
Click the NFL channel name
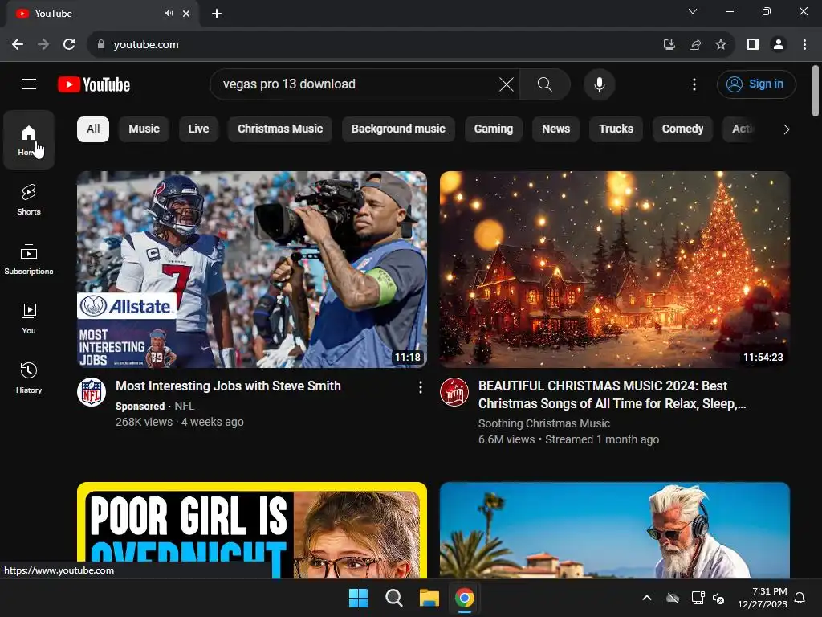(x=184, y=406)
